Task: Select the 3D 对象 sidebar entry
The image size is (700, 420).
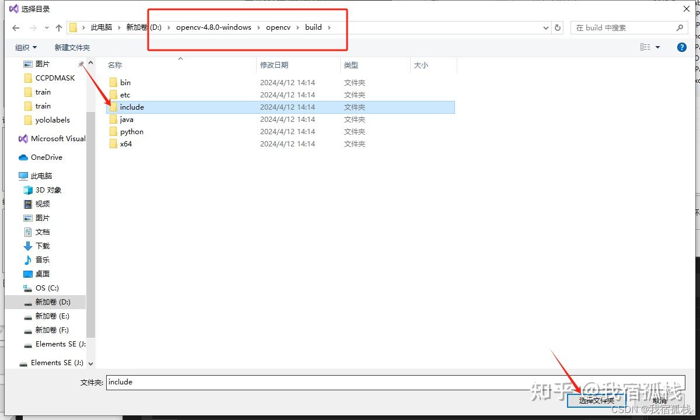Action: pyautogui.click(x=47, y=190)
